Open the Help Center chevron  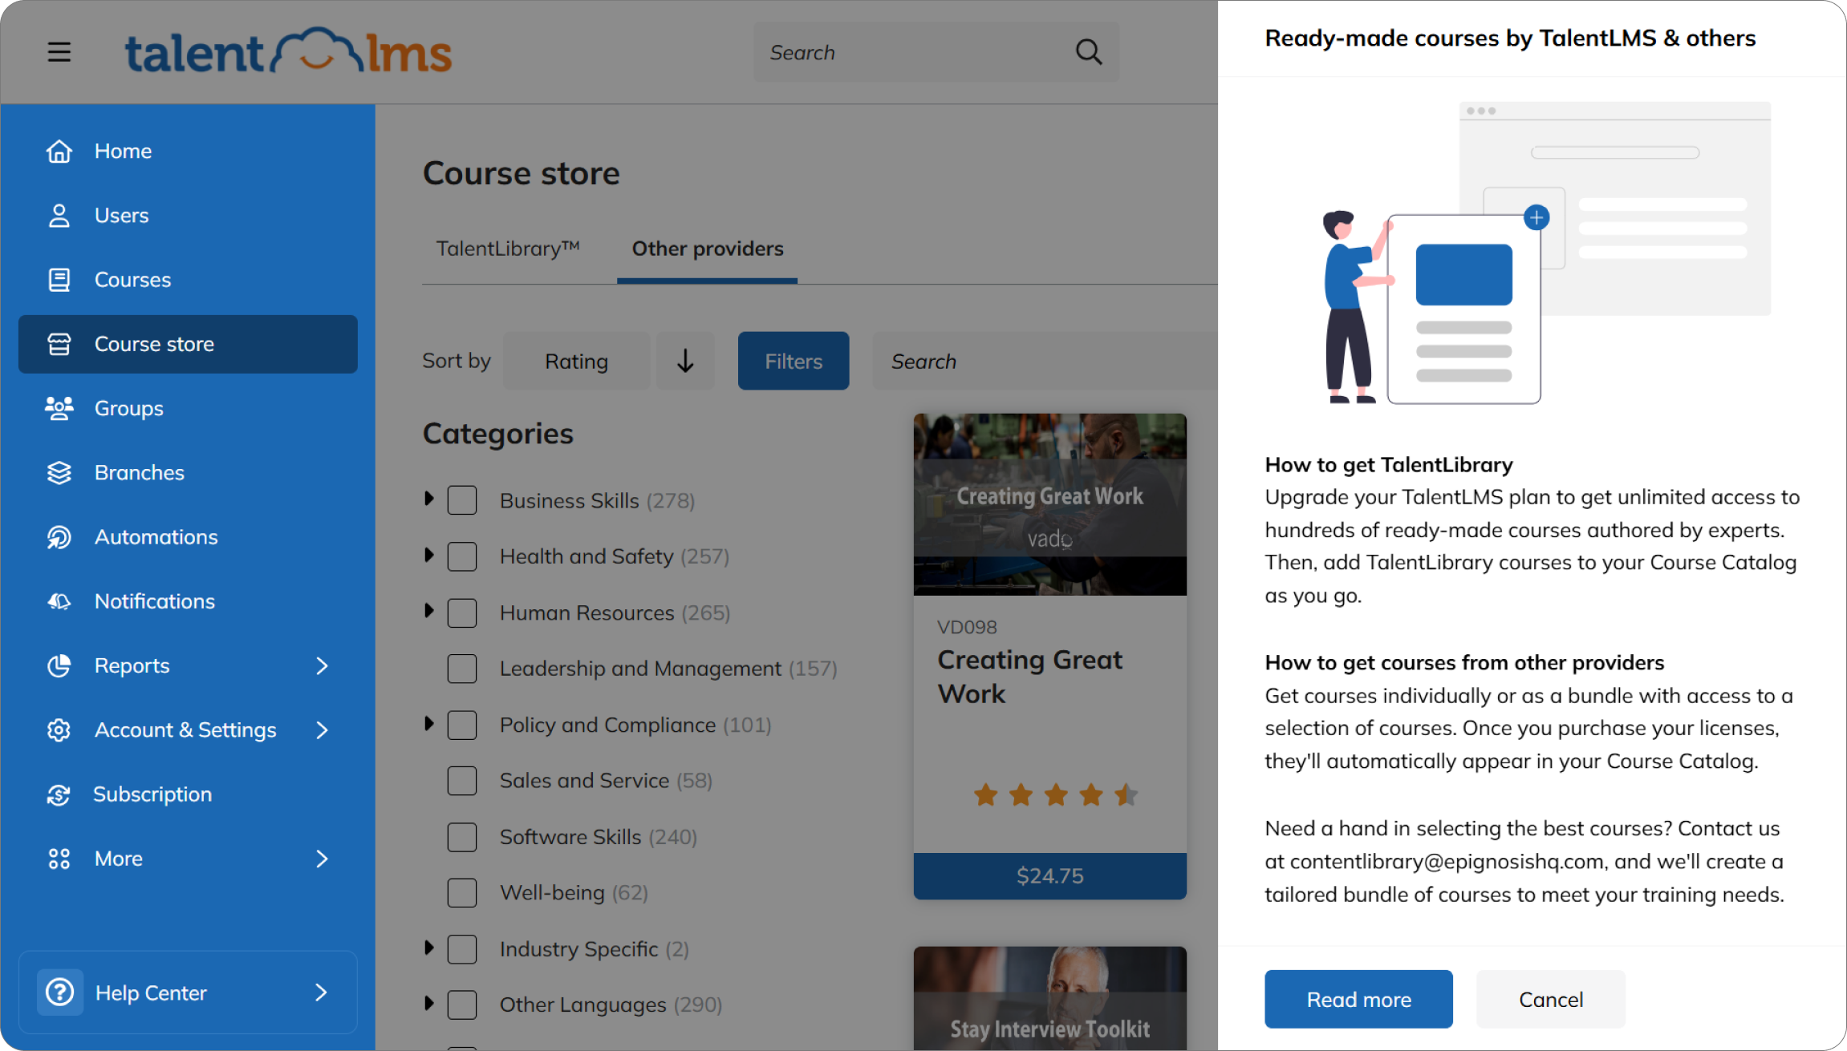(321, 992)
